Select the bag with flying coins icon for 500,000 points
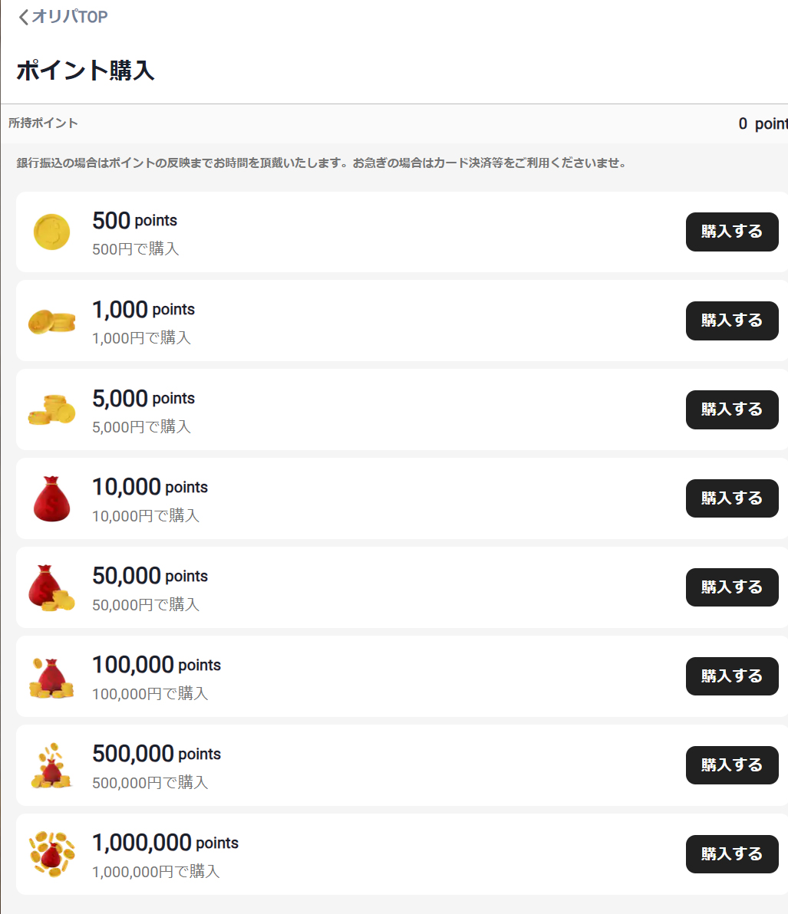Screen dimensions: 788x914 (52, 765)
